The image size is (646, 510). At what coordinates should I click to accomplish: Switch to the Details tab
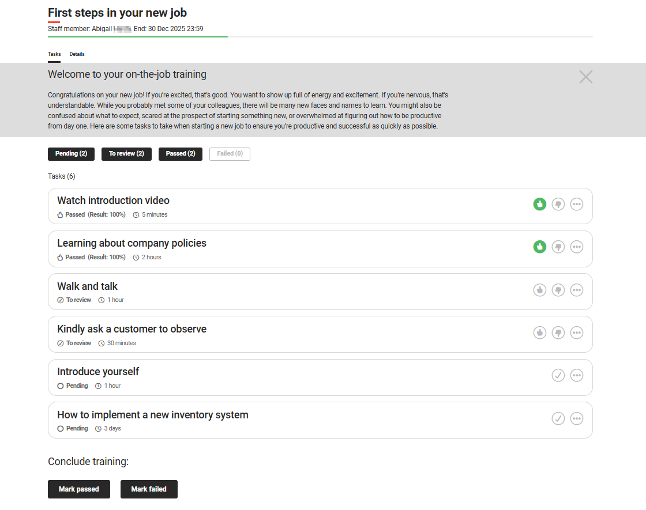(x=77, y=54)
